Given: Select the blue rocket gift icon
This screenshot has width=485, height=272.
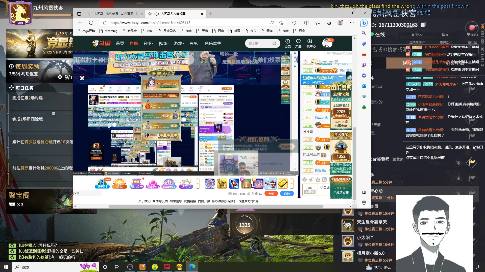Looking at the screenshot, I should coord(234,184).
